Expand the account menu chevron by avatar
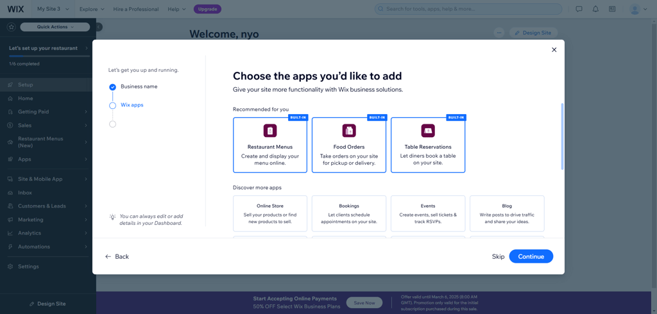Viewport: 657px width, 314px height. point(645,9)
